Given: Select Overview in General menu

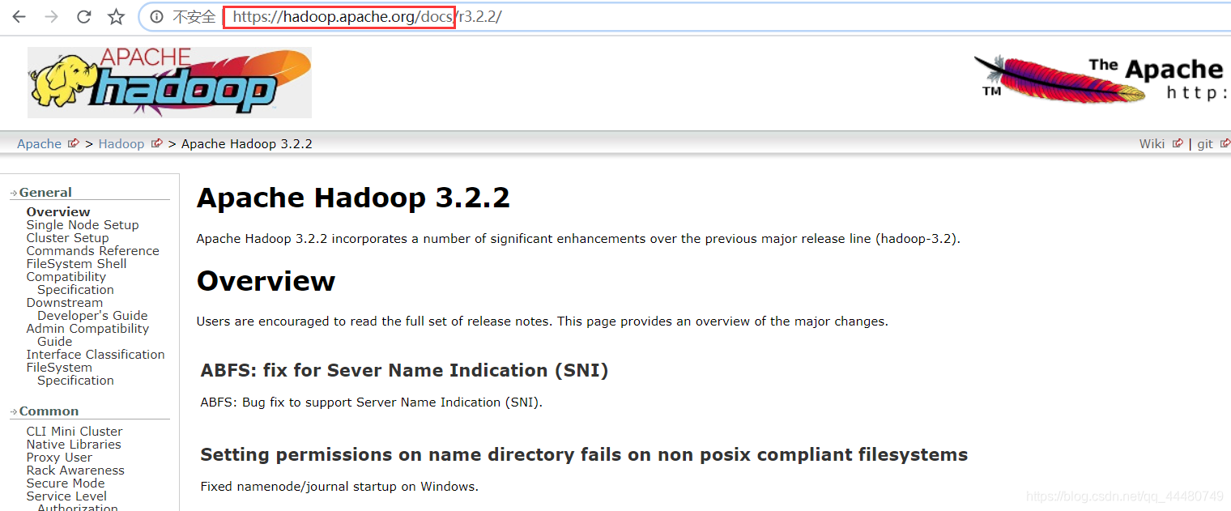Looking at the screenshot, I should pyautogui.click(x=58, y=212).
